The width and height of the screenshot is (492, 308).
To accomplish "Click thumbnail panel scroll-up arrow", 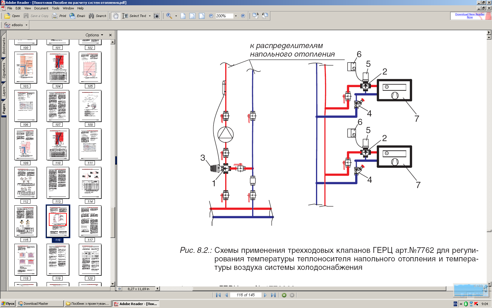I will [113, 42].
